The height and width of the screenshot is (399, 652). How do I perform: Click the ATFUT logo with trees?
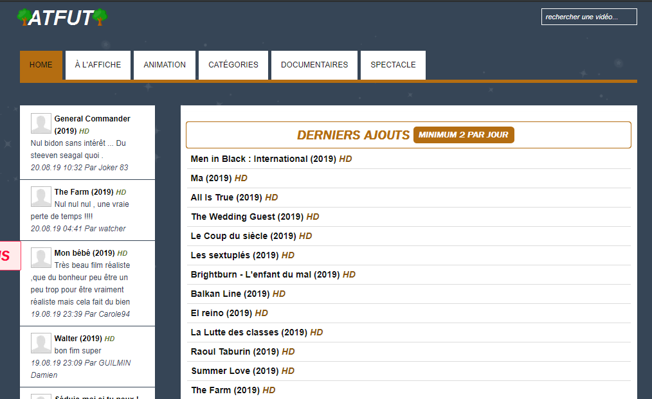tap(62, 17)
